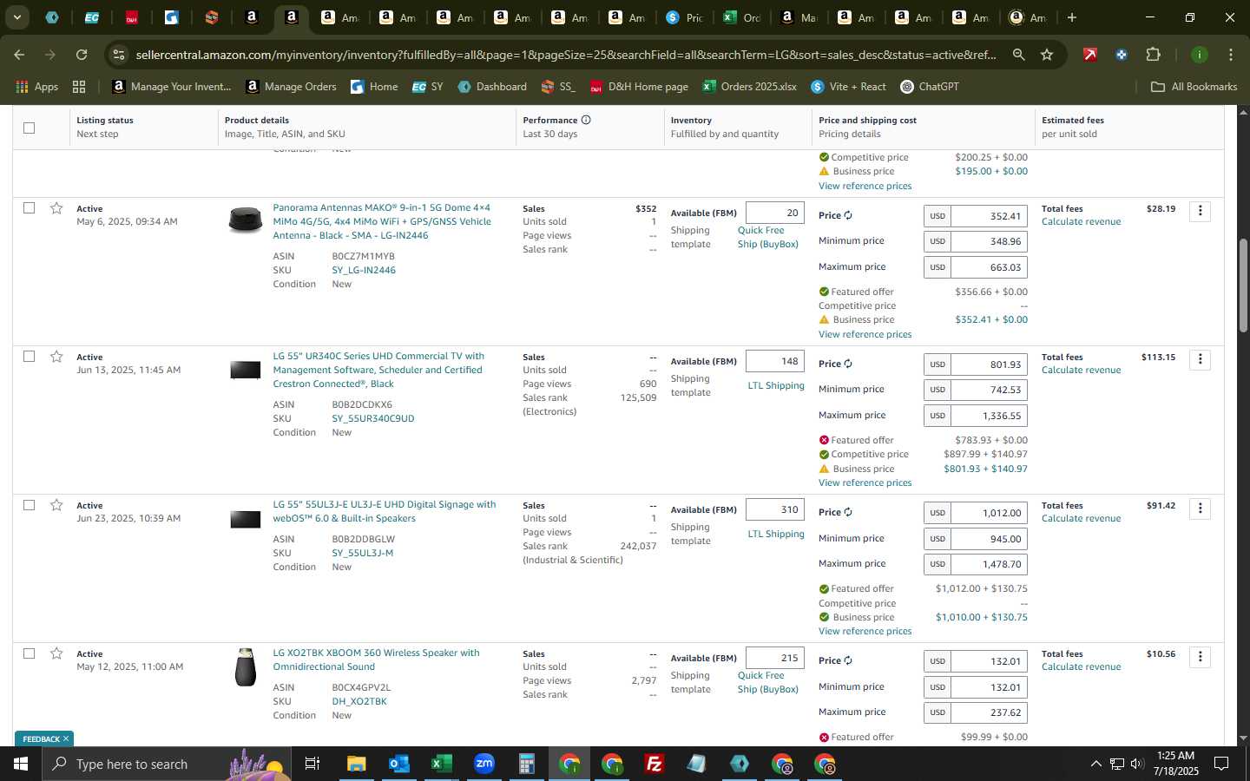Open SKU link SY_55UR340C9UD

pyautogui.click(x=373, y=418)
